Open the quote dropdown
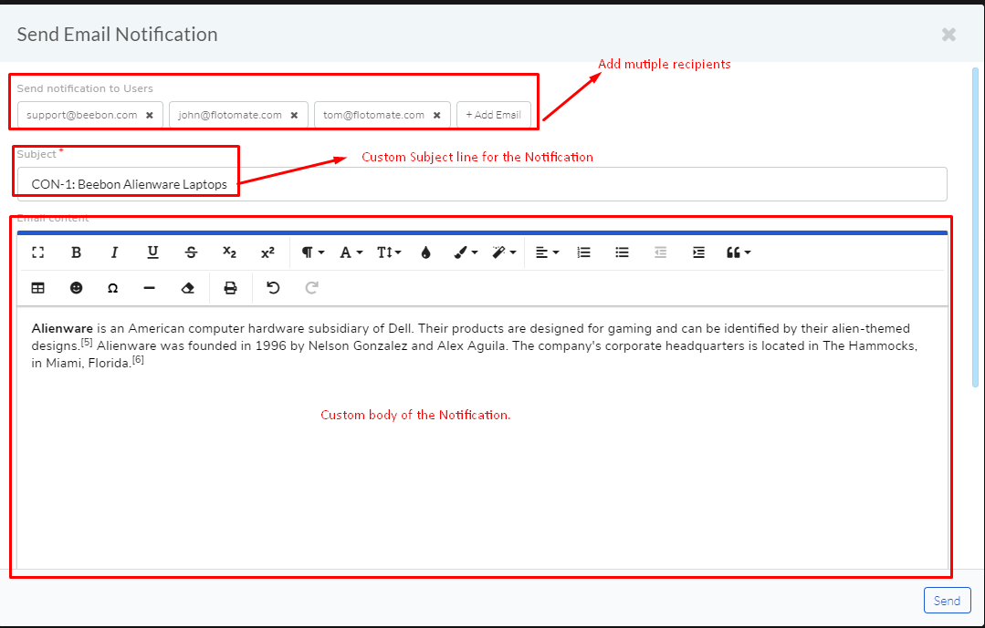 tap(739, 252)
